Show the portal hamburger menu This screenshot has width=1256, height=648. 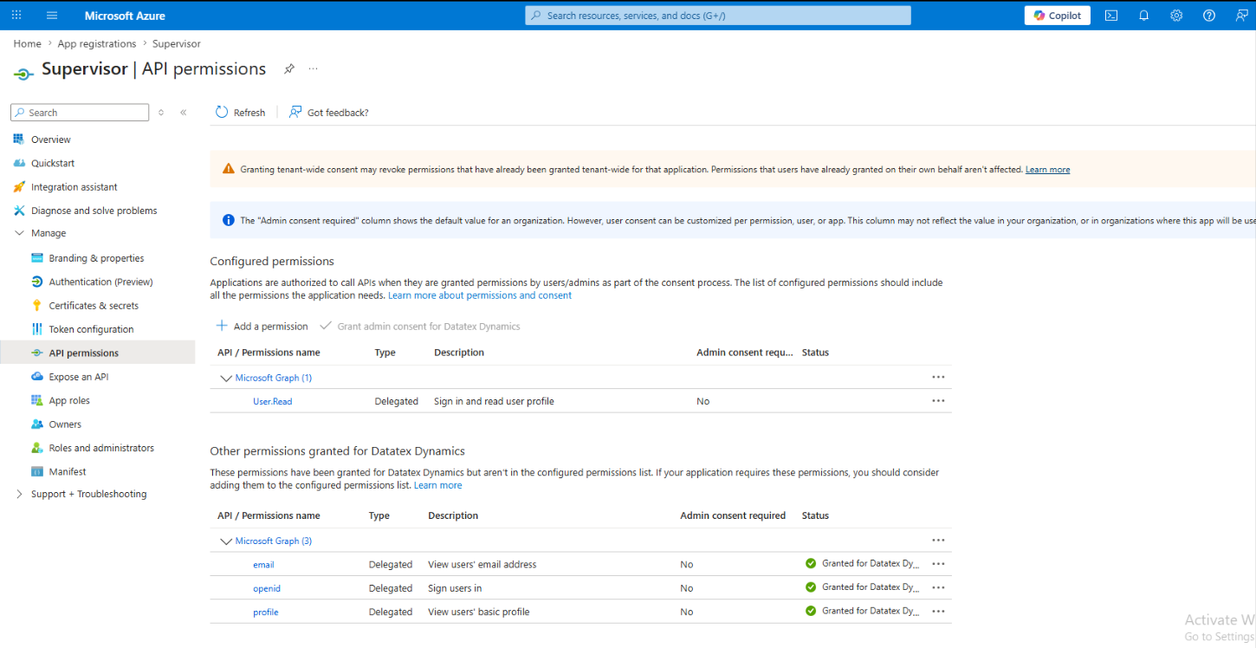pos(52,16)
